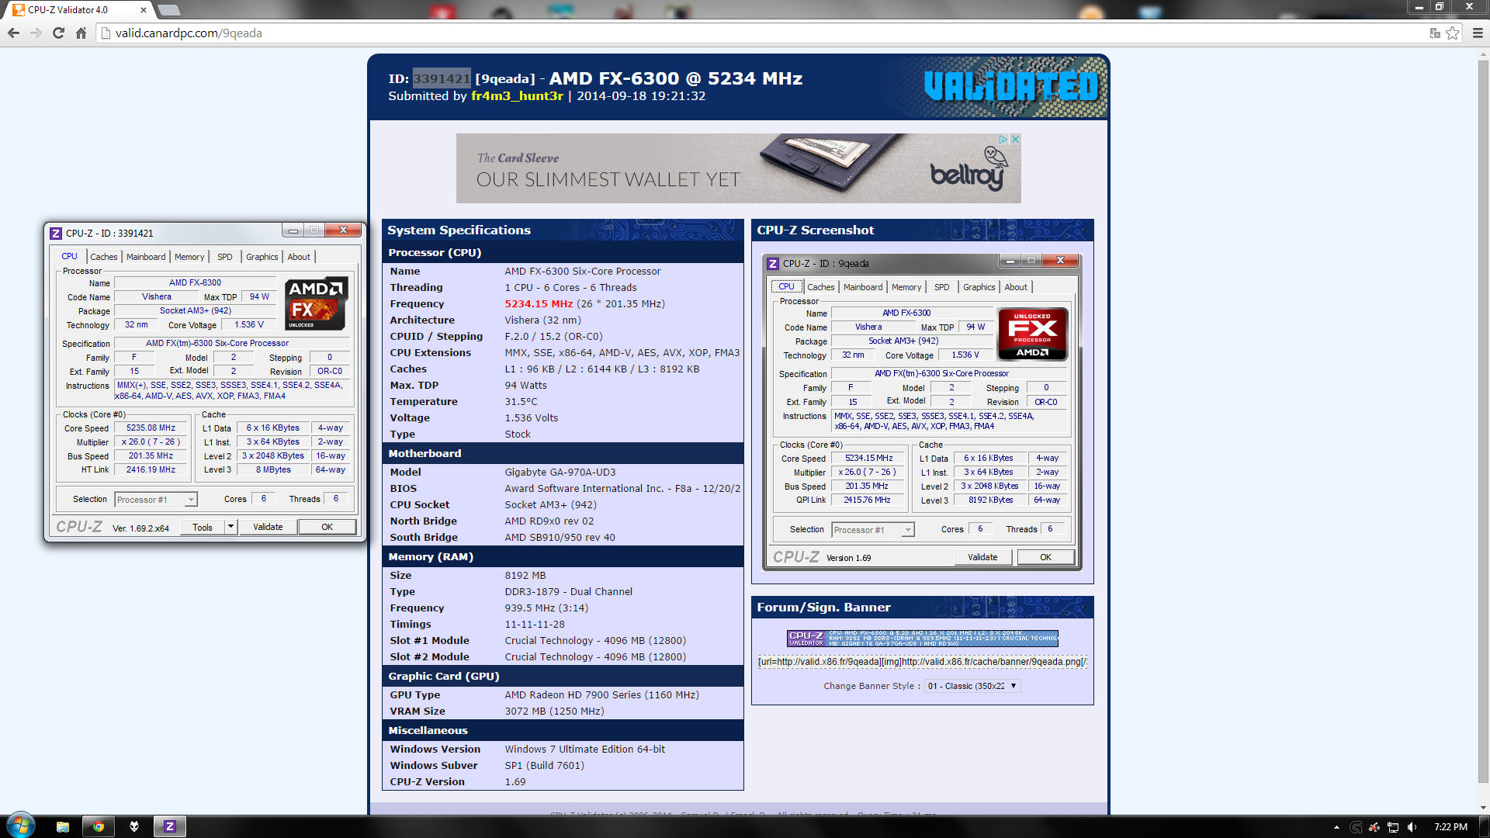Click Core Voltage 1.536 V field in CPU-Z
This screenshot has height=838, width=1490.
249,325
